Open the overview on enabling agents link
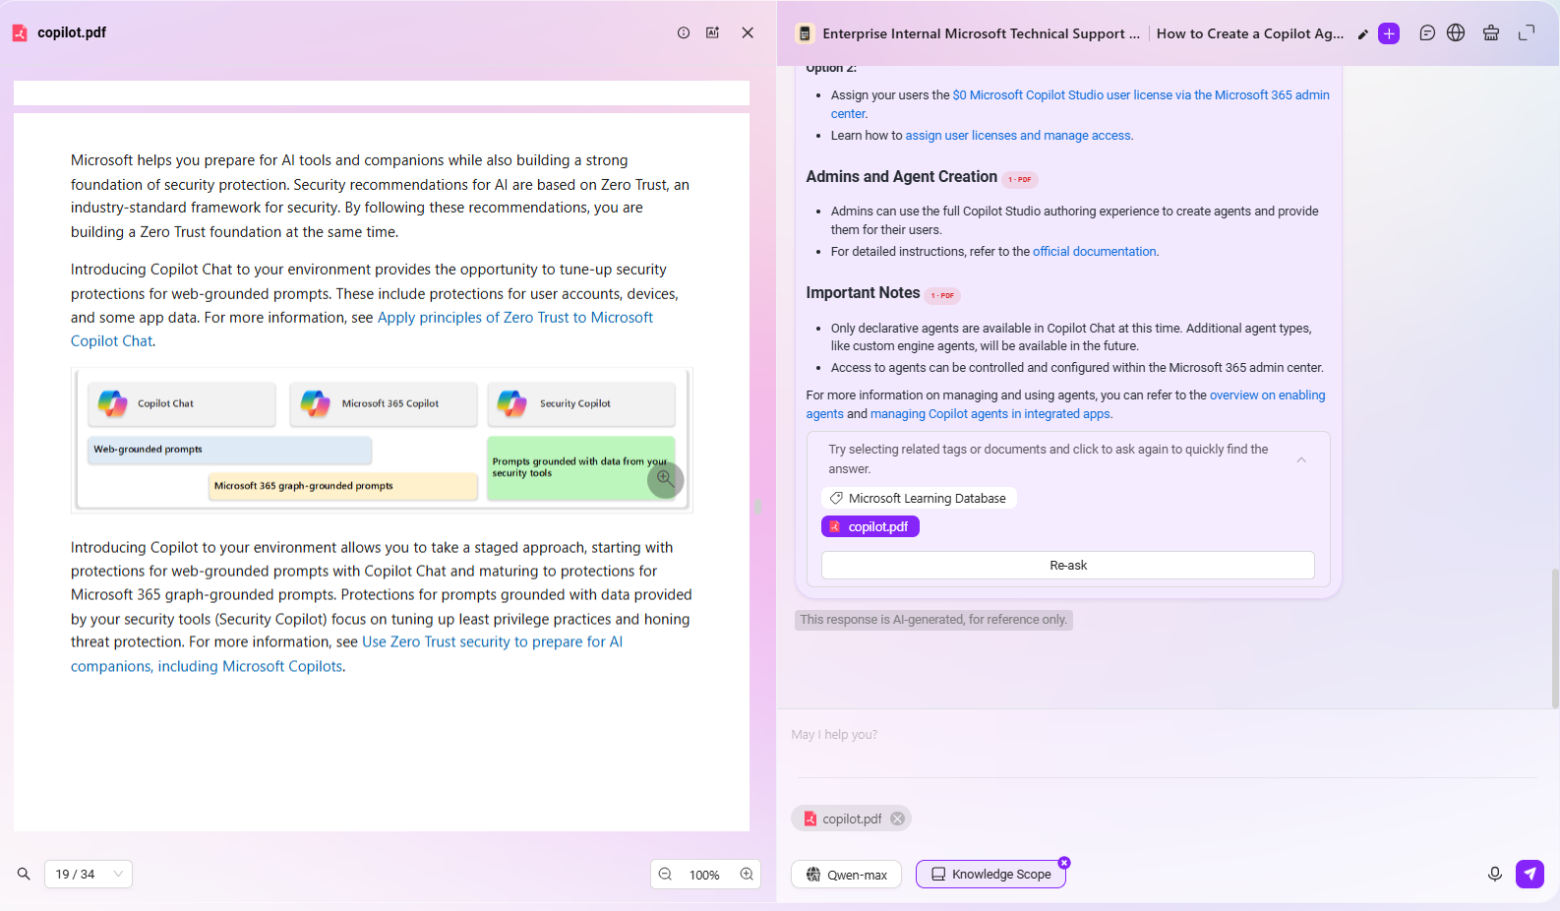The width and height of the screenshot is (1560, 911). 1066,404
